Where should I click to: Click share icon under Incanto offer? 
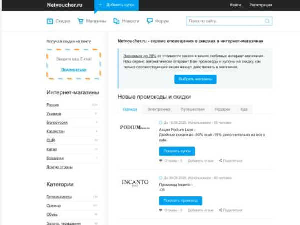[221, 210]
